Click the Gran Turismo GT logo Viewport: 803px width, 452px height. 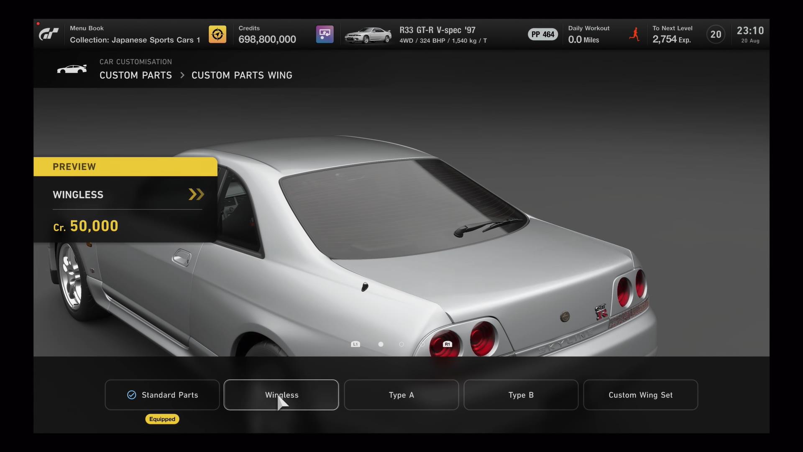coord(49,34)
